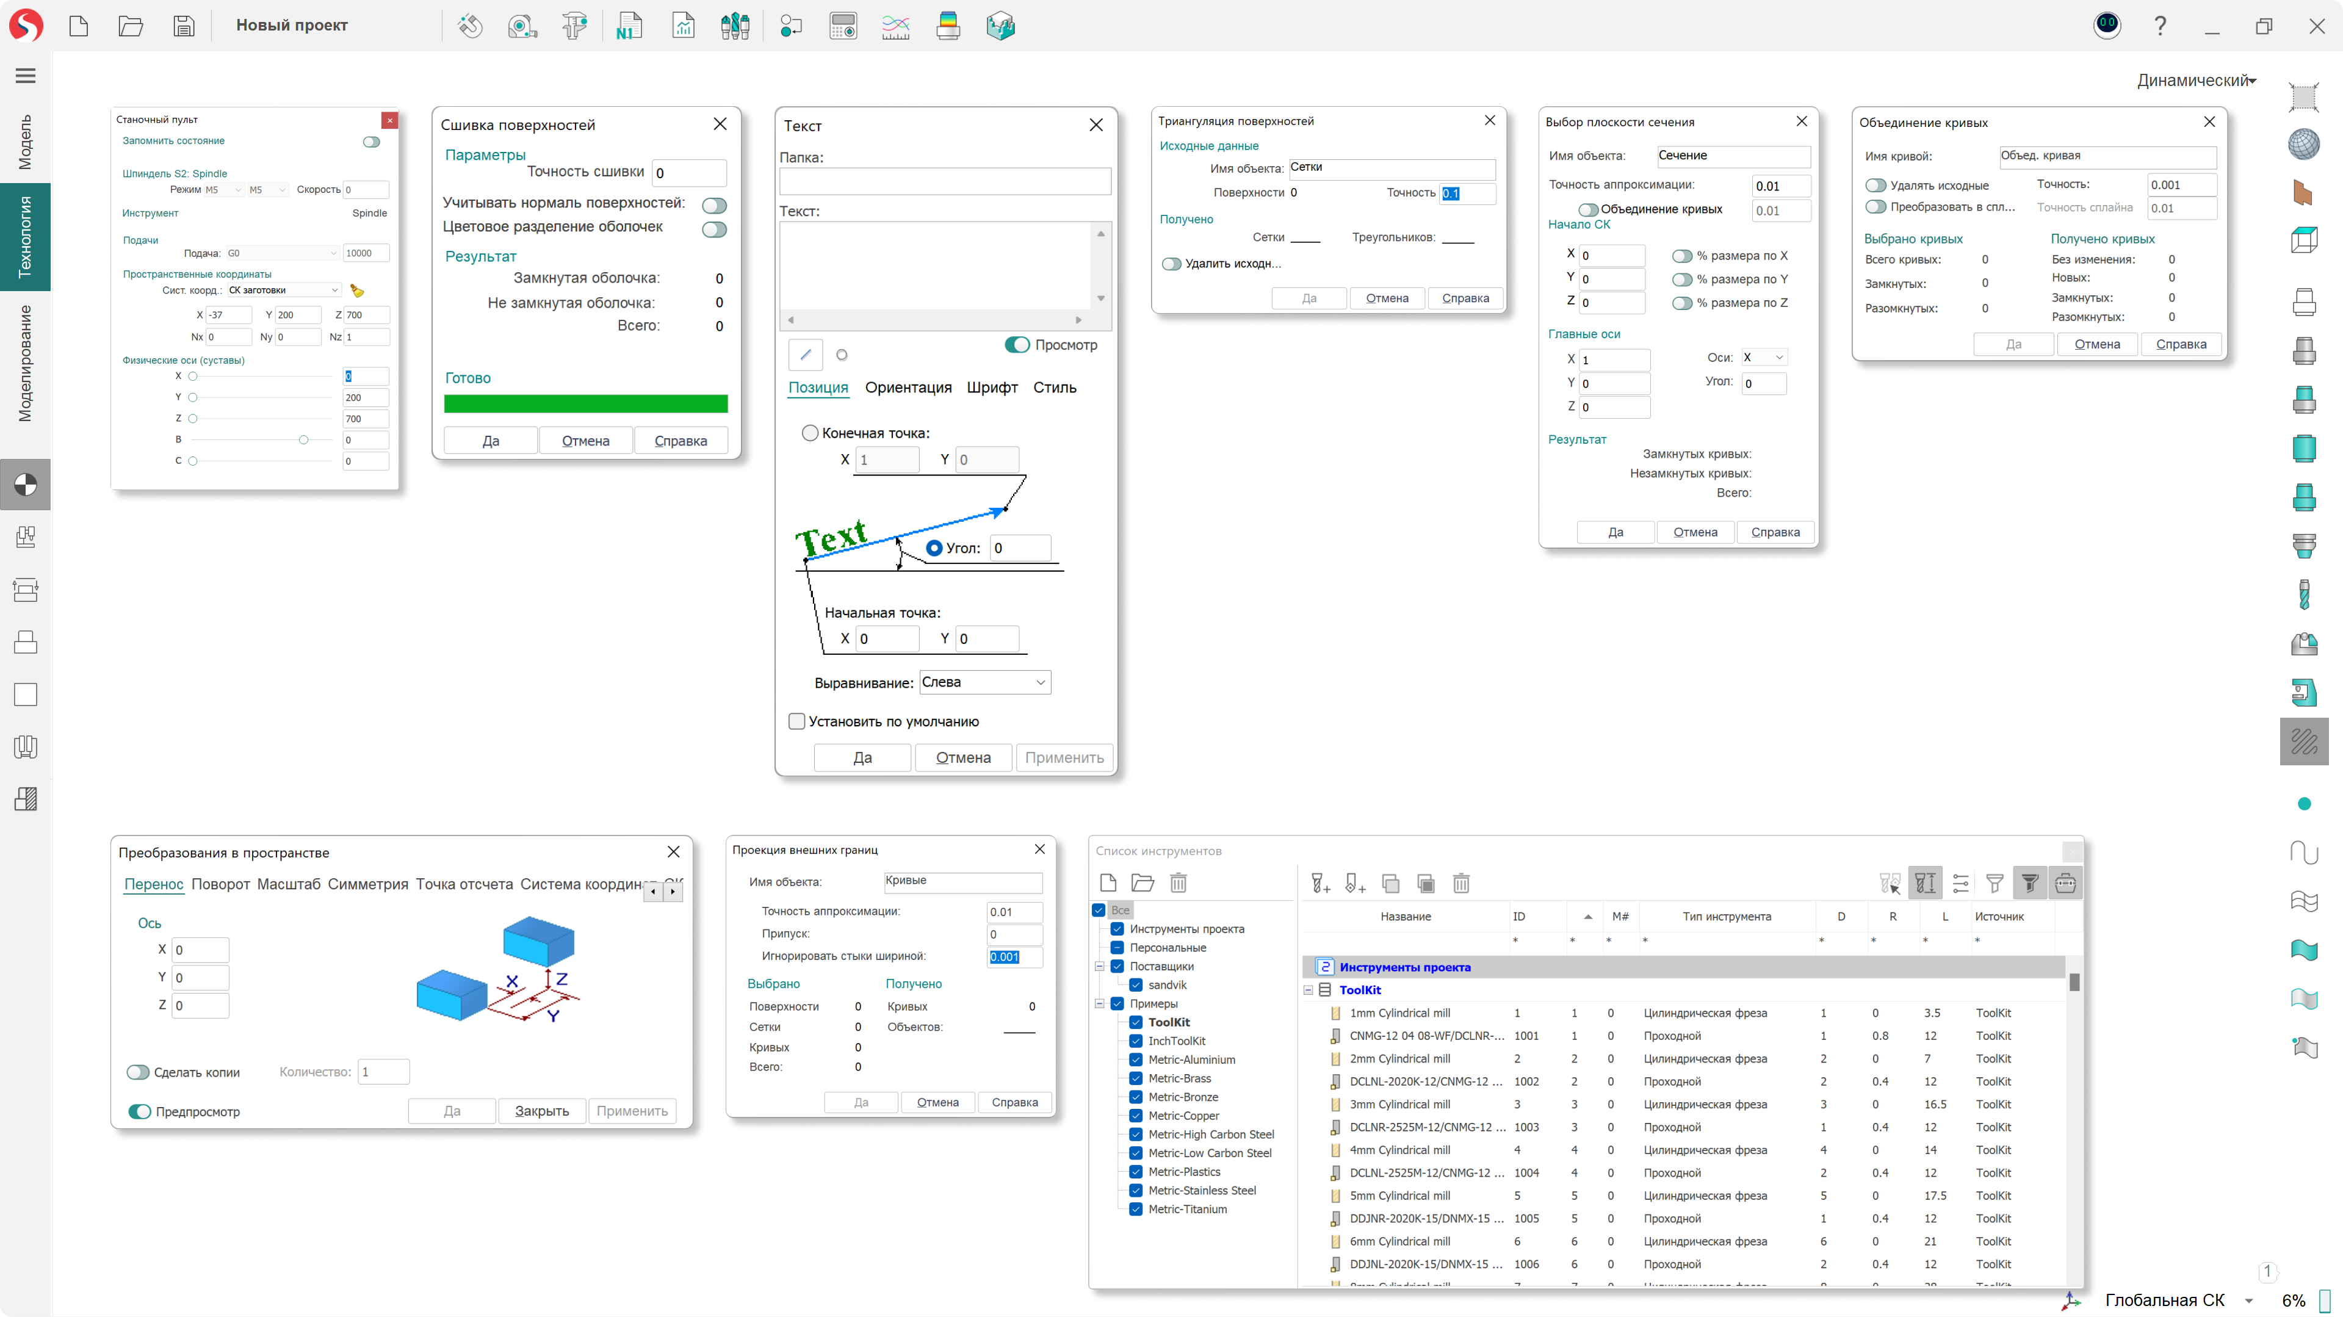
Task: Collapse the Поставщики tree node
Action: [1100, 966]
